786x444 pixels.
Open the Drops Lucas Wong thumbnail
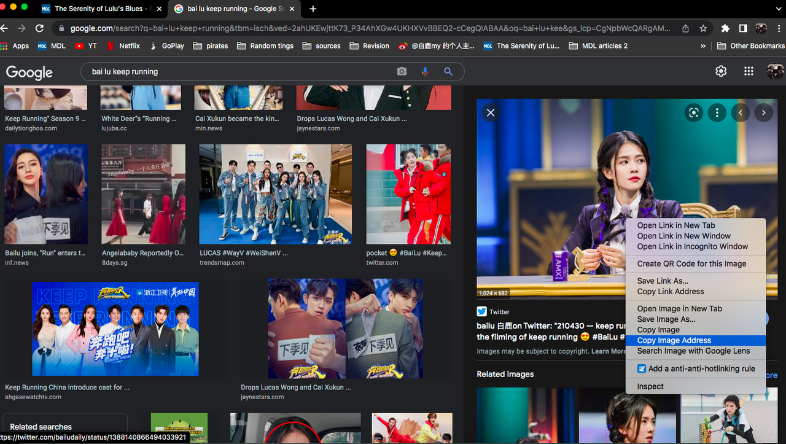(345, 329)
